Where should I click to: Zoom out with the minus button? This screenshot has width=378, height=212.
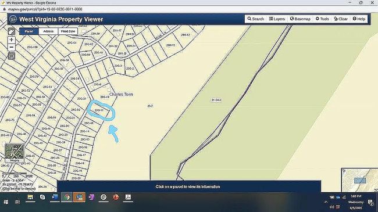coord(11,47)
